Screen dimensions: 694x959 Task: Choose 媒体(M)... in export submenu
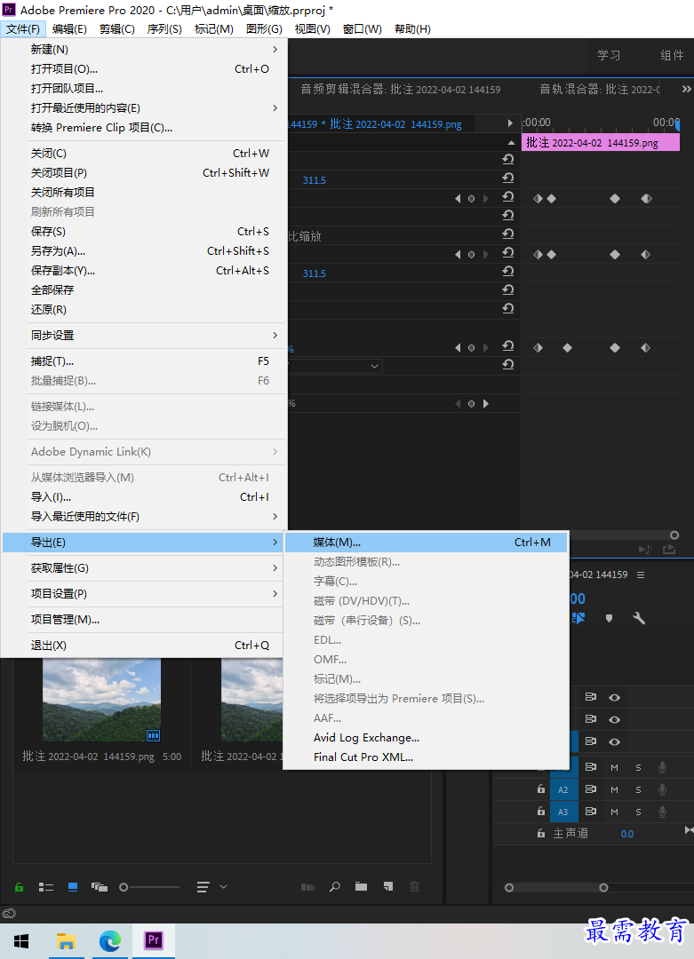coord(426,543)
